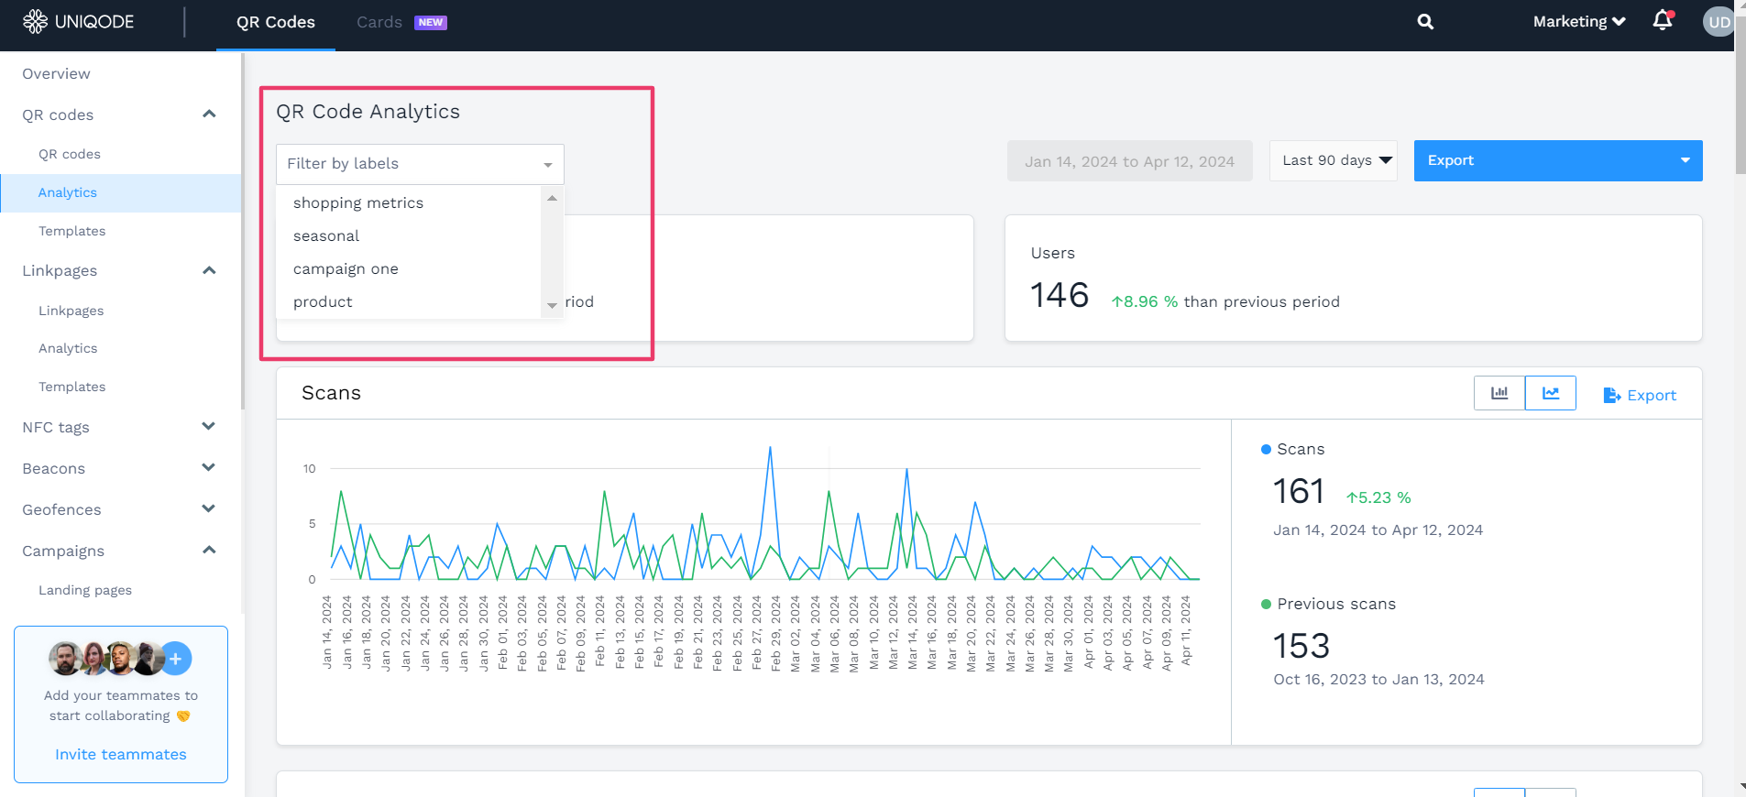Screen dimensions: 1746x797
Task: Click the Users count 146
Action: [1060, 295]
